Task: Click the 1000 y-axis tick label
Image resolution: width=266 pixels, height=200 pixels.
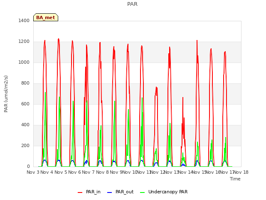Action: [x=24, y=62]
